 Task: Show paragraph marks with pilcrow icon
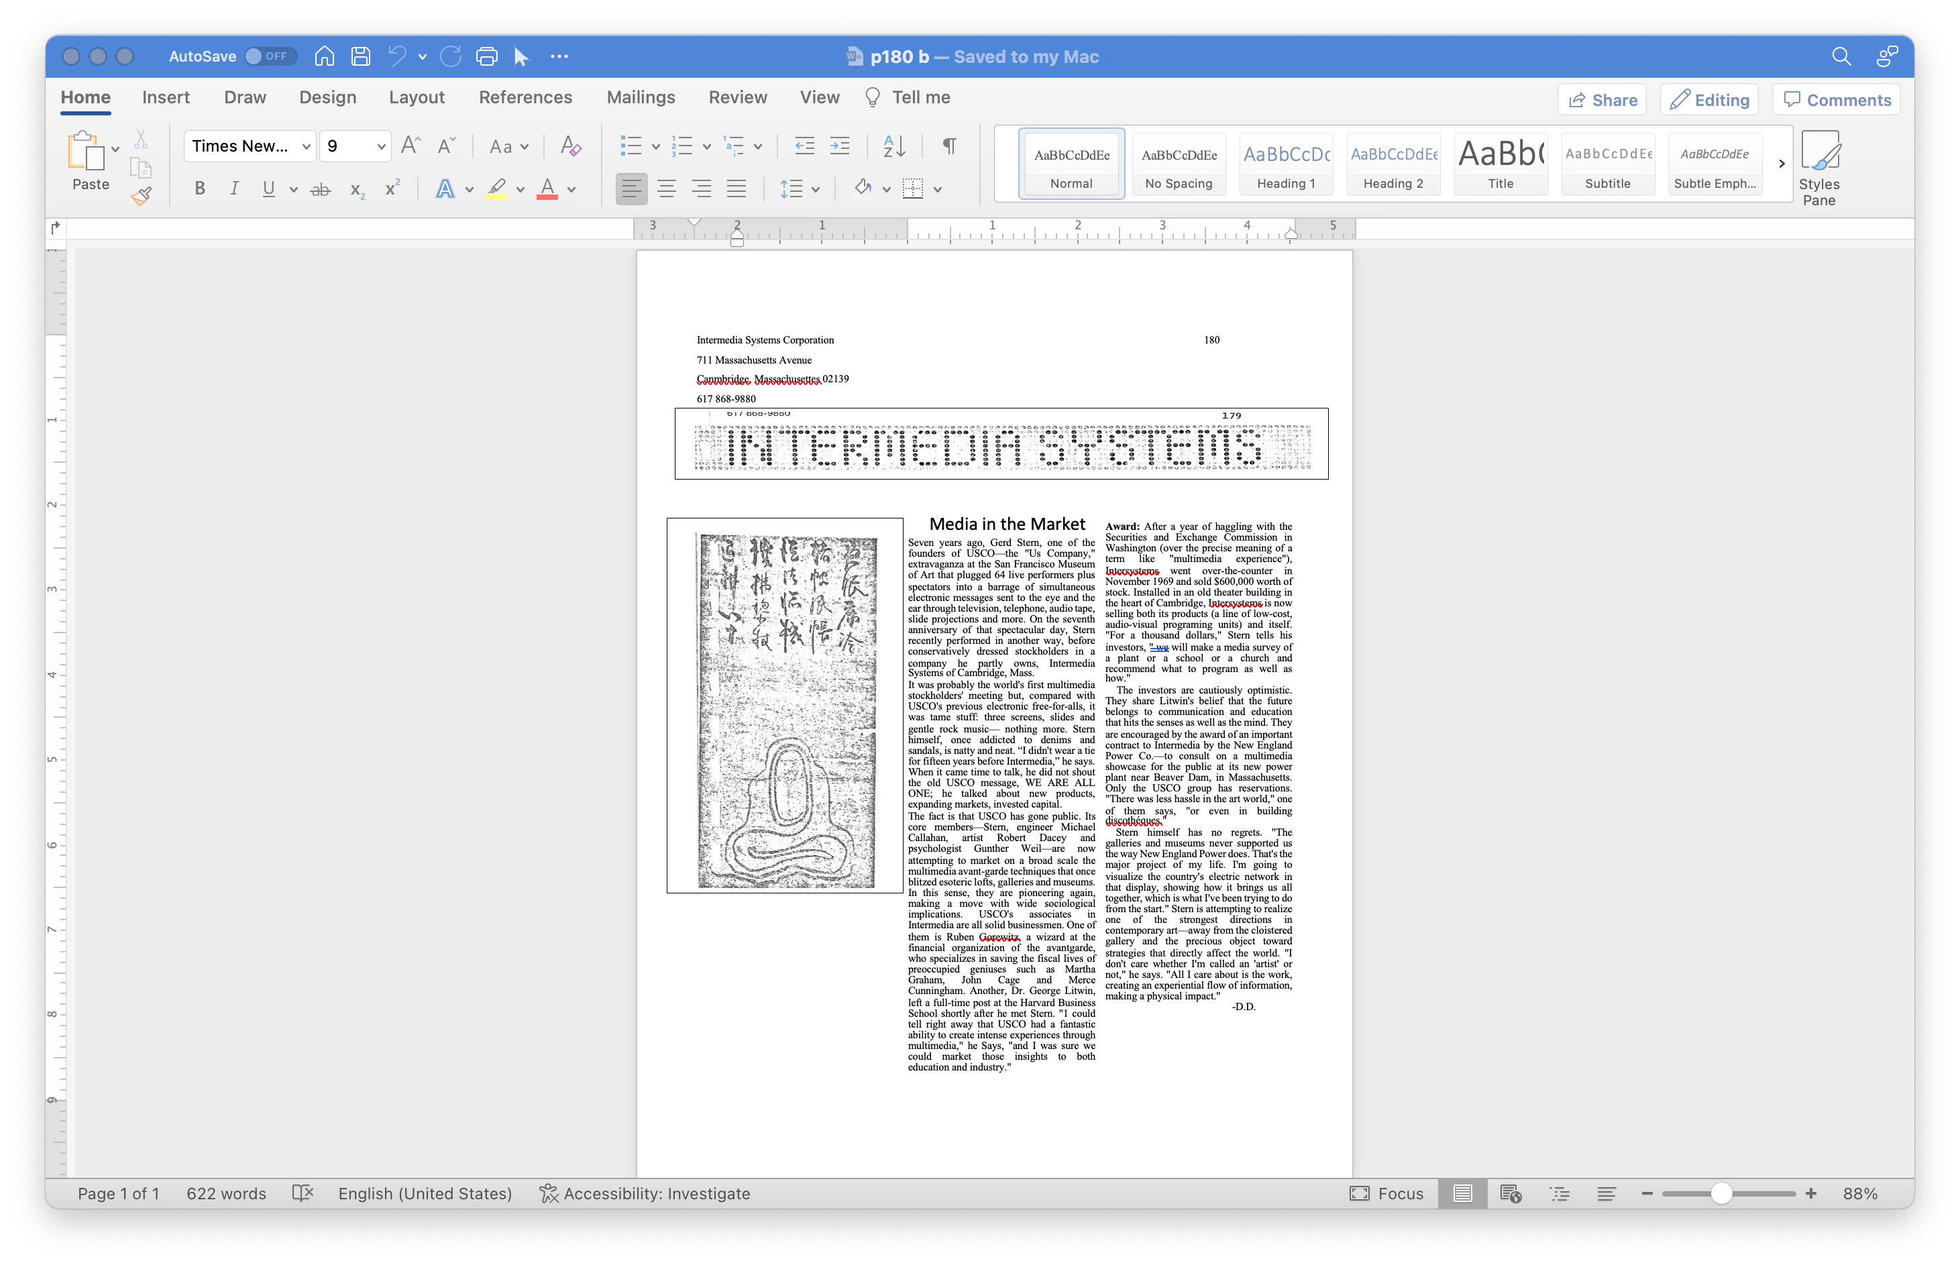click(948, 146)
